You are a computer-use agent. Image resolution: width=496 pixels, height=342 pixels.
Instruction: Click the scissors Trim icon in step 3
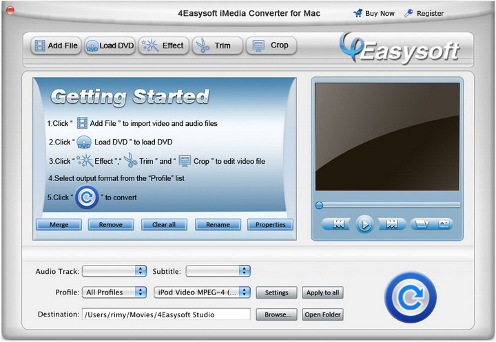click(x=130, y=160)
